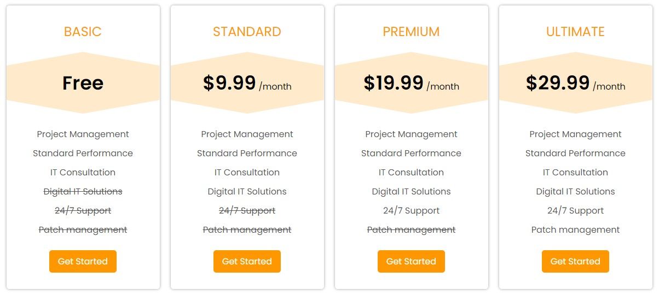Select the $9.99 /month price
The image size is (659, 295).
[x=247, y=83]
